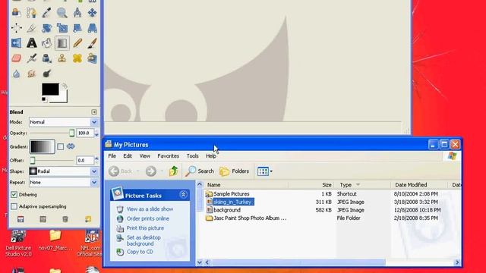Image resolution: width=486 pixels, height=273 pixels.
Task: Click the Offset slider handle
Action: [32, 160]
